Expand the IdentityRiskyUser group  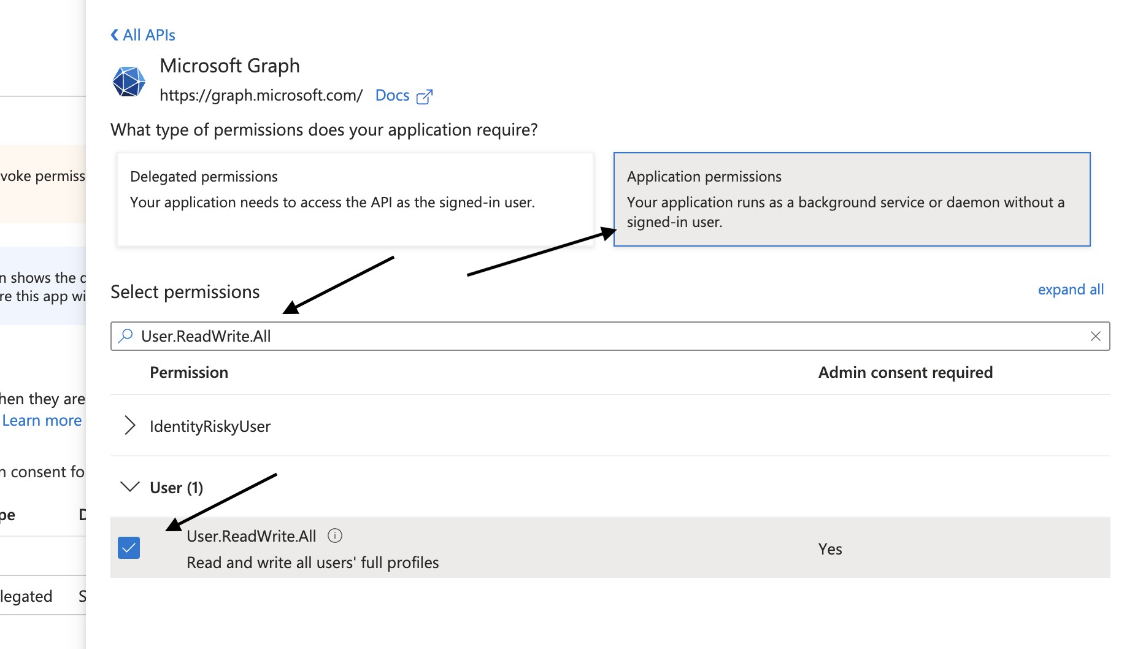click(x=129, y=425)
